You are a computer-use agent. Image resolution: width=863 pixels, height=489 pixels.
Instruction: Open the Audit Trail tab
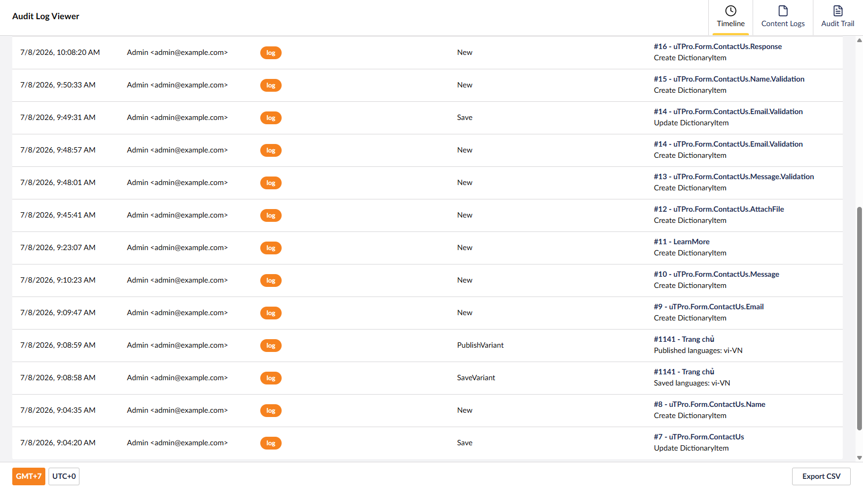837,18
